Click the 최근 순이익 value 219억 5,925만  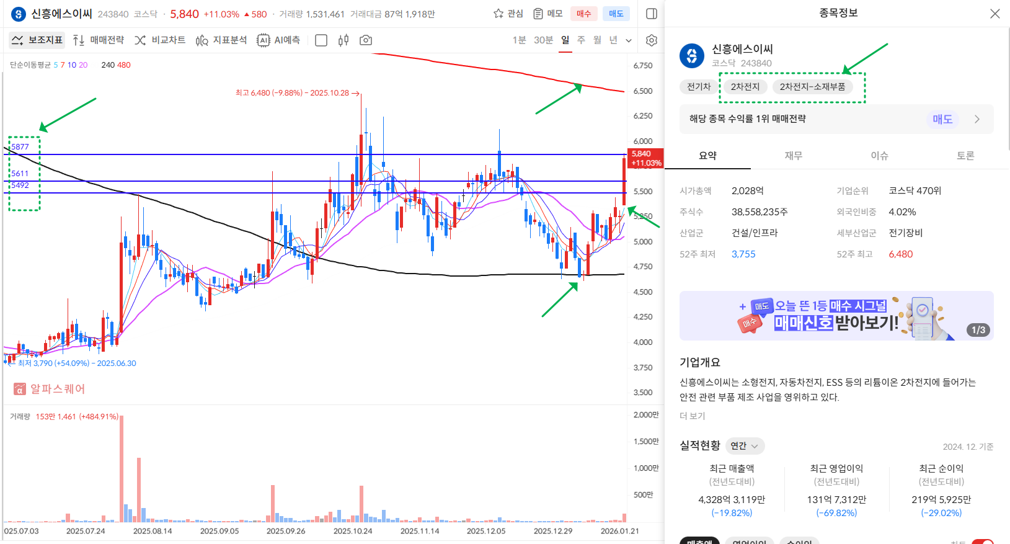click(941, 500)
